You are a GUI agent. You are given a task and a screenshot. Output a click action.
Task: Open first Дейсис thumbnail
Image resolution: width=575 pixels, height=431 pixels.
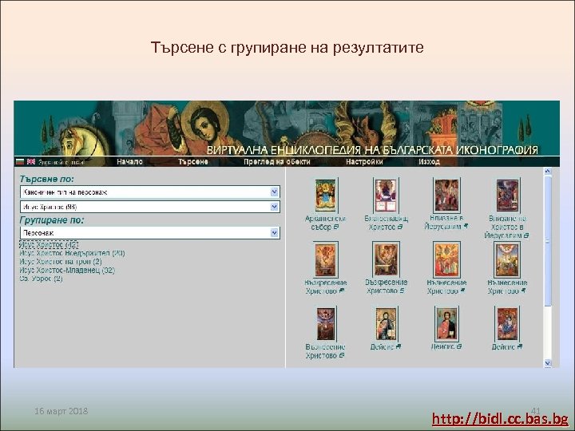386,324
